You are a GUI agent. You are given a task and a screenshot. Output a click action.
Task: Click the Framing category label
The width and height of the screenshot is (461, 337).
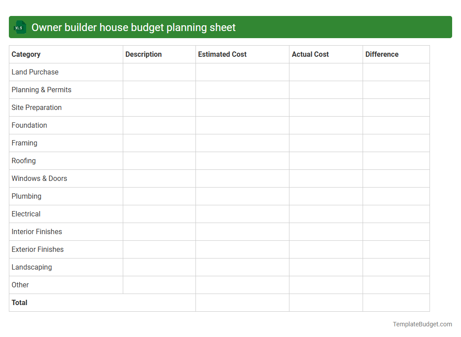[x=24, y=143]
